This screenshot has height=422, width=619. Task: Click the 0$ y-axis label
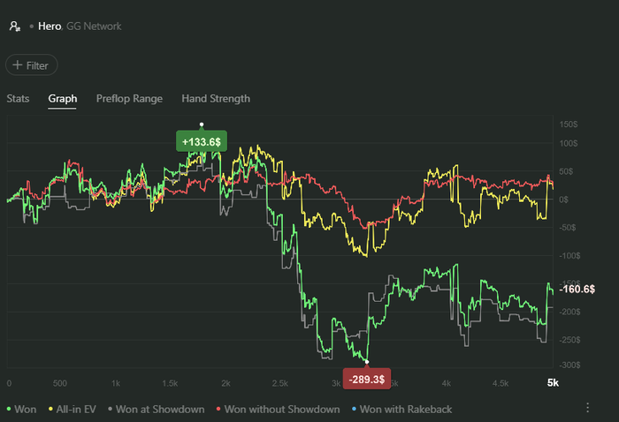coord(562,200)
